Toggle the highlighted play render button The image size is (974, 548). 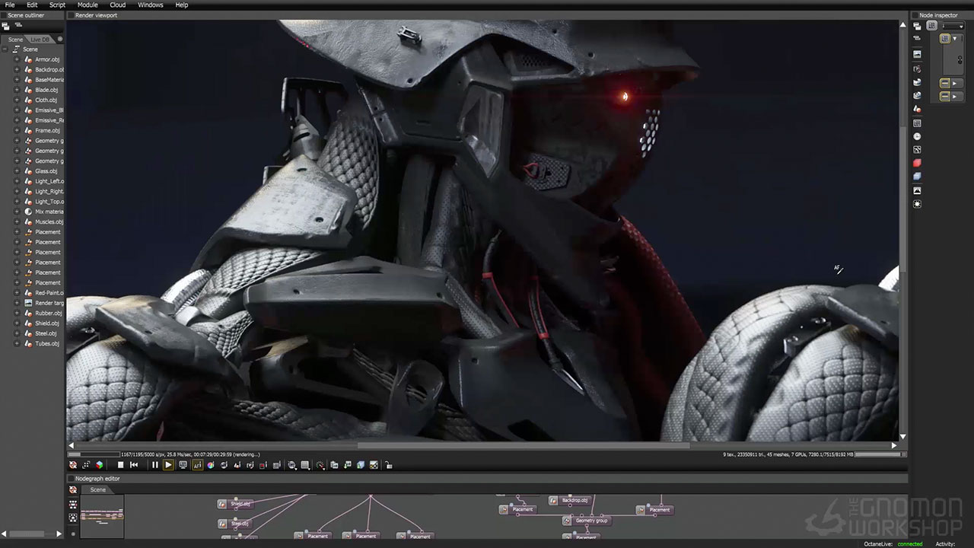[x=168, y=465]
